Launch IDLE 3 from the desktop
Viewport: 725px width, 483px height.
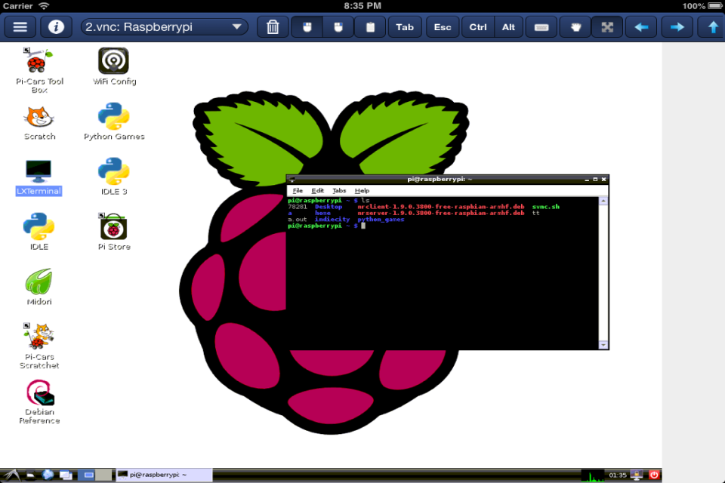pos(114,177)
